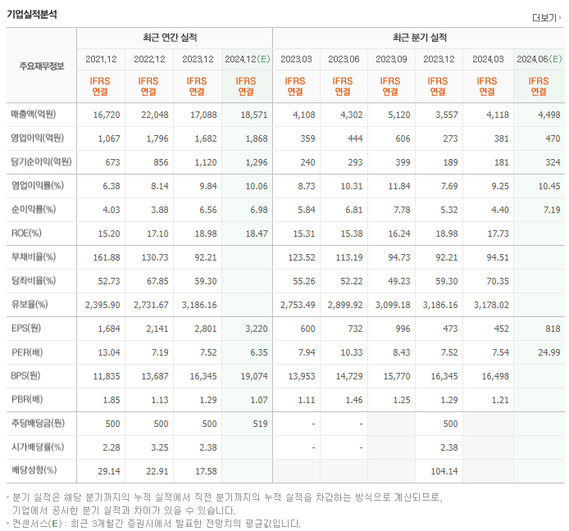Select the 영업이익률(%) row label
This screenshot has height=531, width=569.
click(38, 186)
